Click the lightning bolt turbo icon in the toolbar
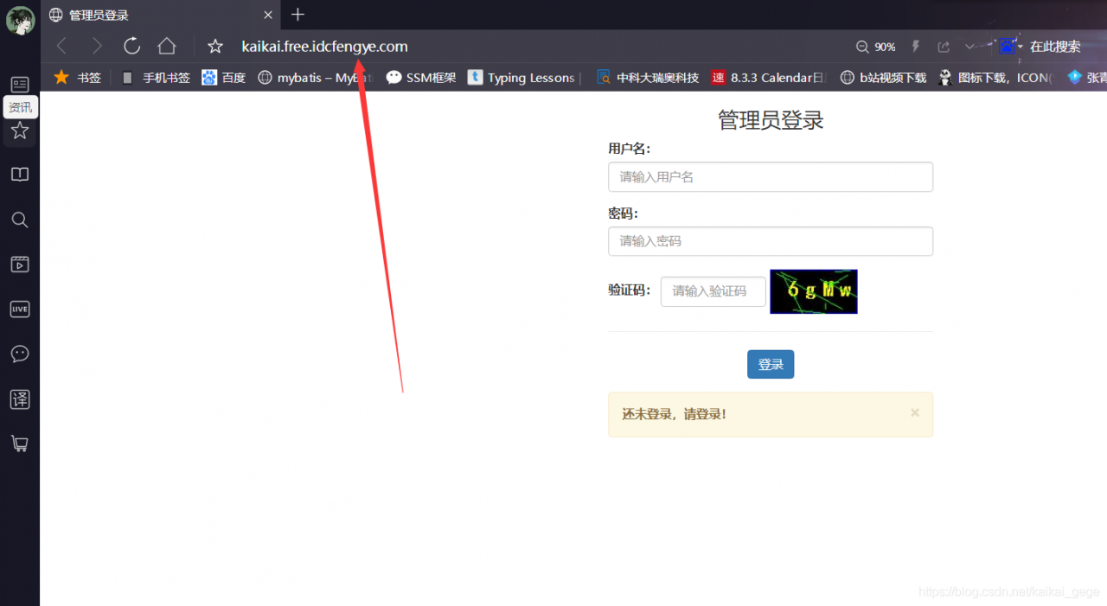Viewport: 1107px width, 606px height. [x=916, y=46]
